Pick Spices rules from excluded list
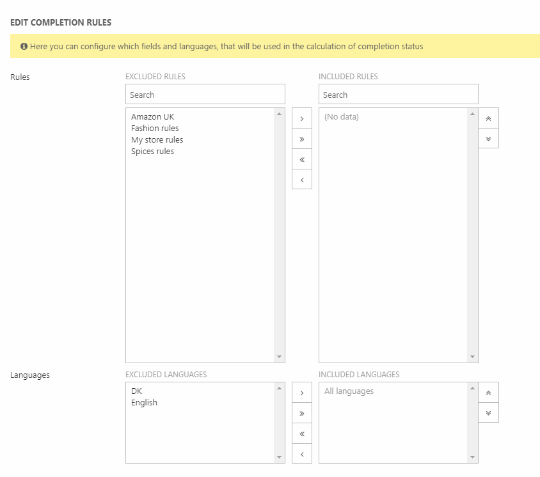 click(x=152, y=152)
